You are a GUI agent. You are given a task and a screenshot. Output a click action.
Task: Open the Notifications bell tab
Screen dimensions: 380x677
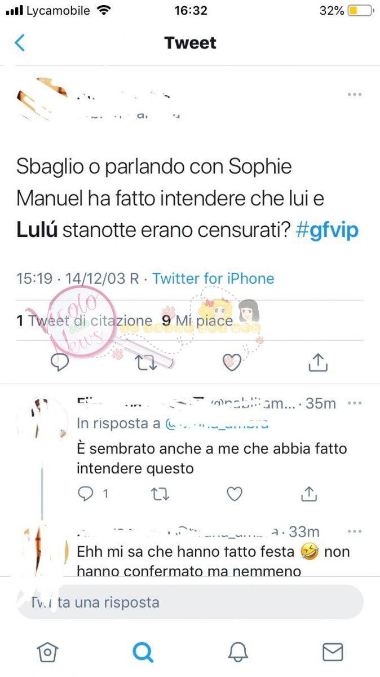[x=238, y=652]
